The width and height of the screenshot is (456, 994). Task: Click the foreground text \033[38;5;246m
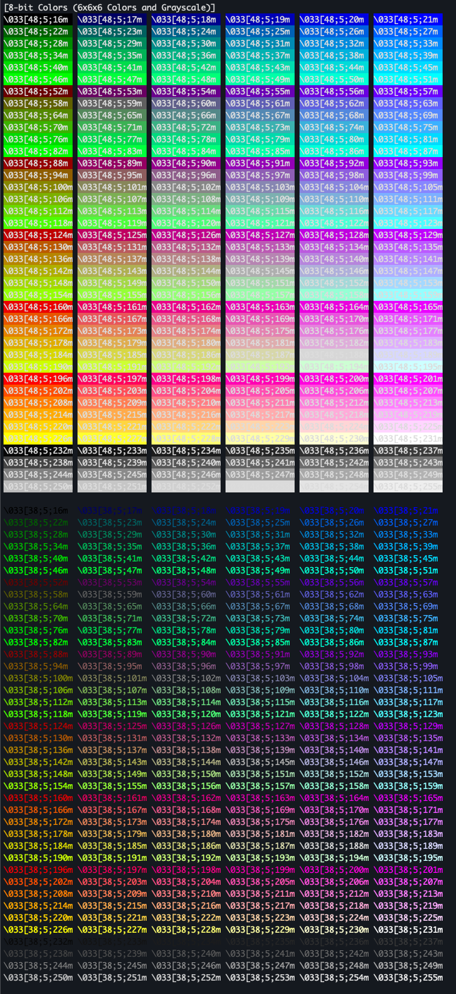(x=186, y=966)
